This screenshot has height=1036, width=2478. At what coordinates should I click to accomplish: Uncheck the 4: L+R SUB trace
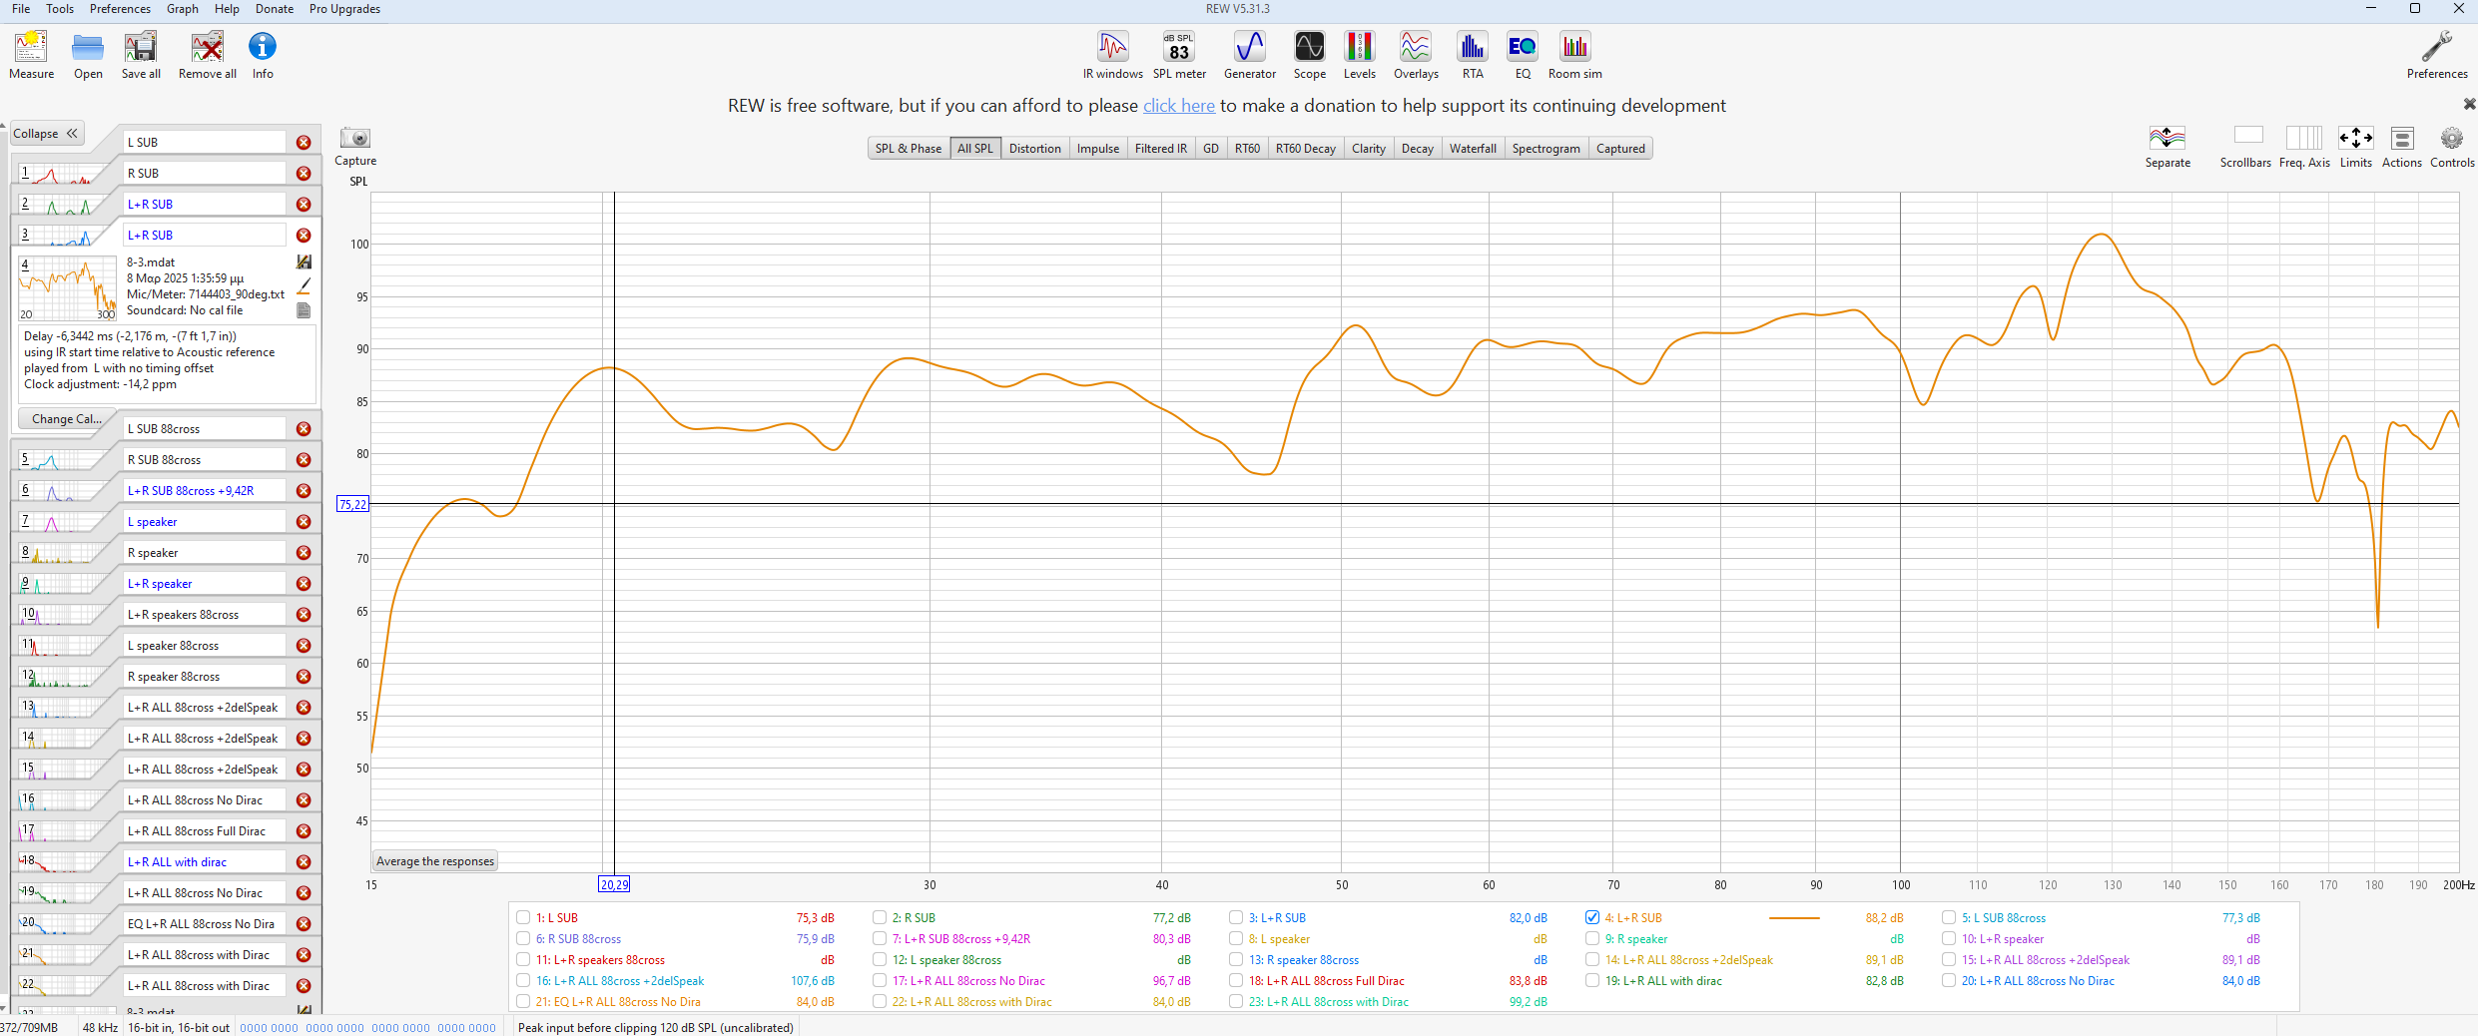tap(1592, 917)
